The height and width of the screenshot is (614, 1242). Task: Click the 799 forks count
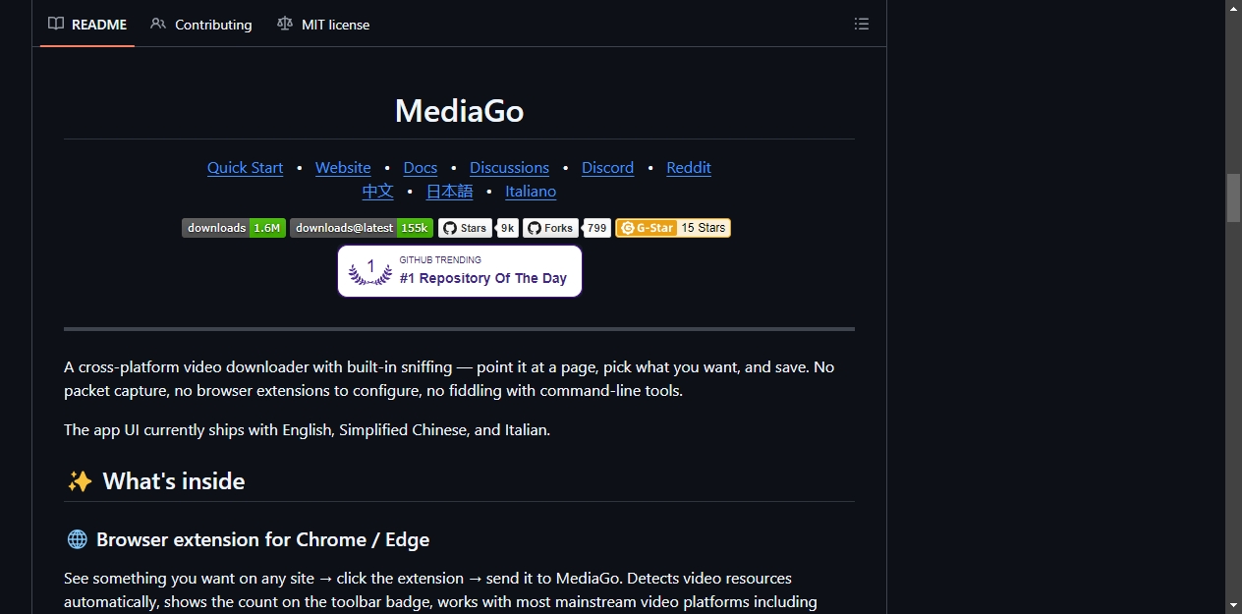(597, 228)
